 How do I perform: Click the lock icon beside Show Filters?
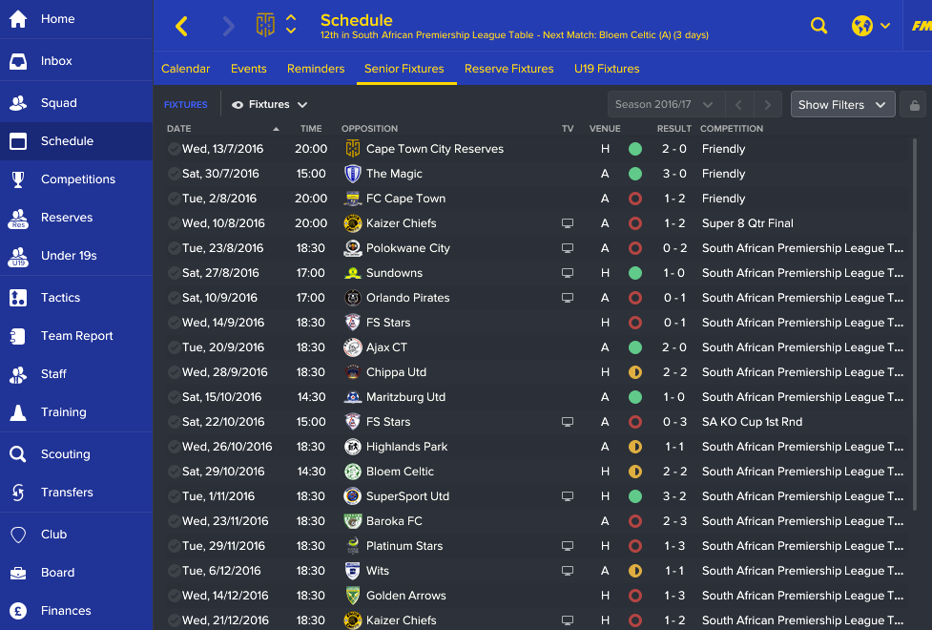click(x=914, y=105)
